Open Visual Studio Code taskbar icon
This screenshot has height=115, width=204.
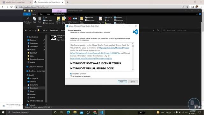point(101,112)
